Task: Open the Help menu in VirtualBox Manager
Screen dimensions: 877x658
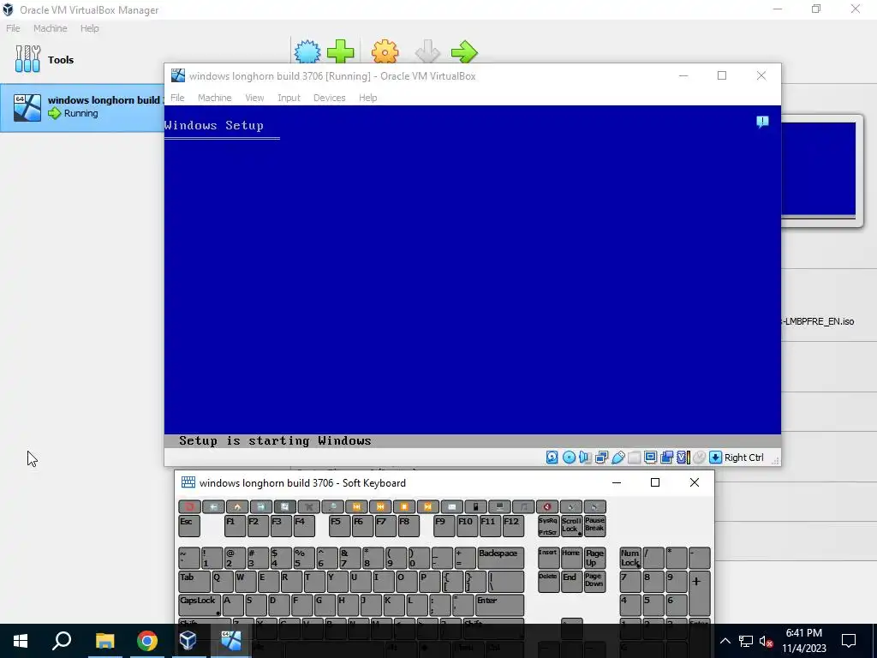Action: click(x=89, y=28)
